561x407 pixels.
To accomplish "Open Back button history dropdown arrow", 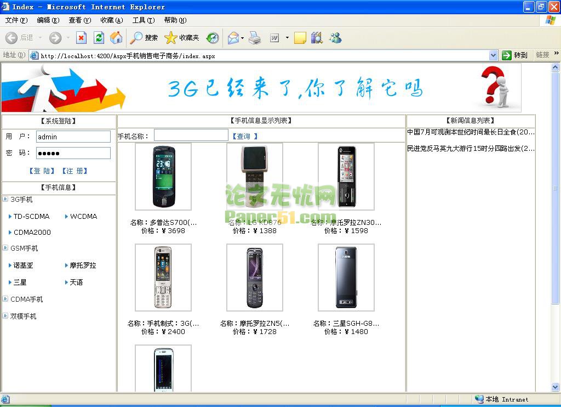I will pyautogui.click(x=40, y=38).
